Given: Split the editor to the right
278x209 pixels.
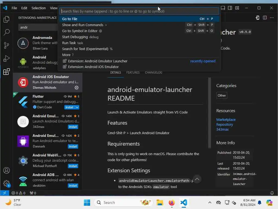Looking at the screenshot, I should pyautogui.click(x=265, y=18).
